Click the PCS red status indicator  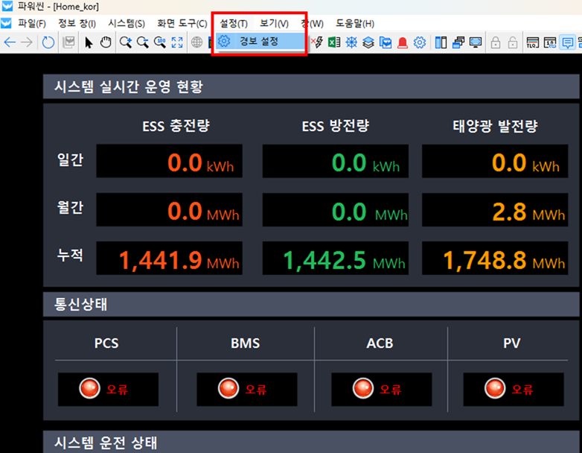(x=89, y=388)
